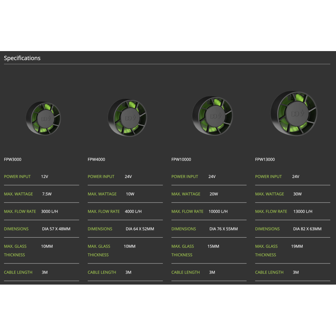The image size is (336, 336).
Task: Click the 12V power input value
Action: [x=45, y=177]
